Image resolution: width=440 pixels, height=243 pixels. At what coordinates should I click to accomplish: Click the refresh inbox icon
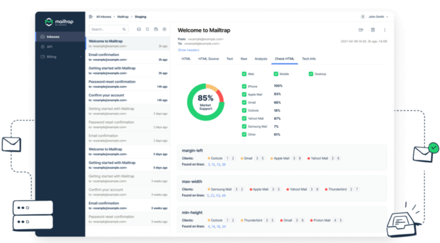pos(147,29)
